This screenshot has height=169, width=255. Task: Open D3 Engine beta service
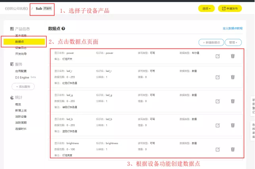point(23,77)
